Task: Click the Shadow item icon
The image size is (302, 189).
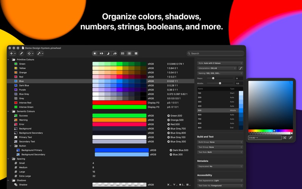Action: (16, 185)
